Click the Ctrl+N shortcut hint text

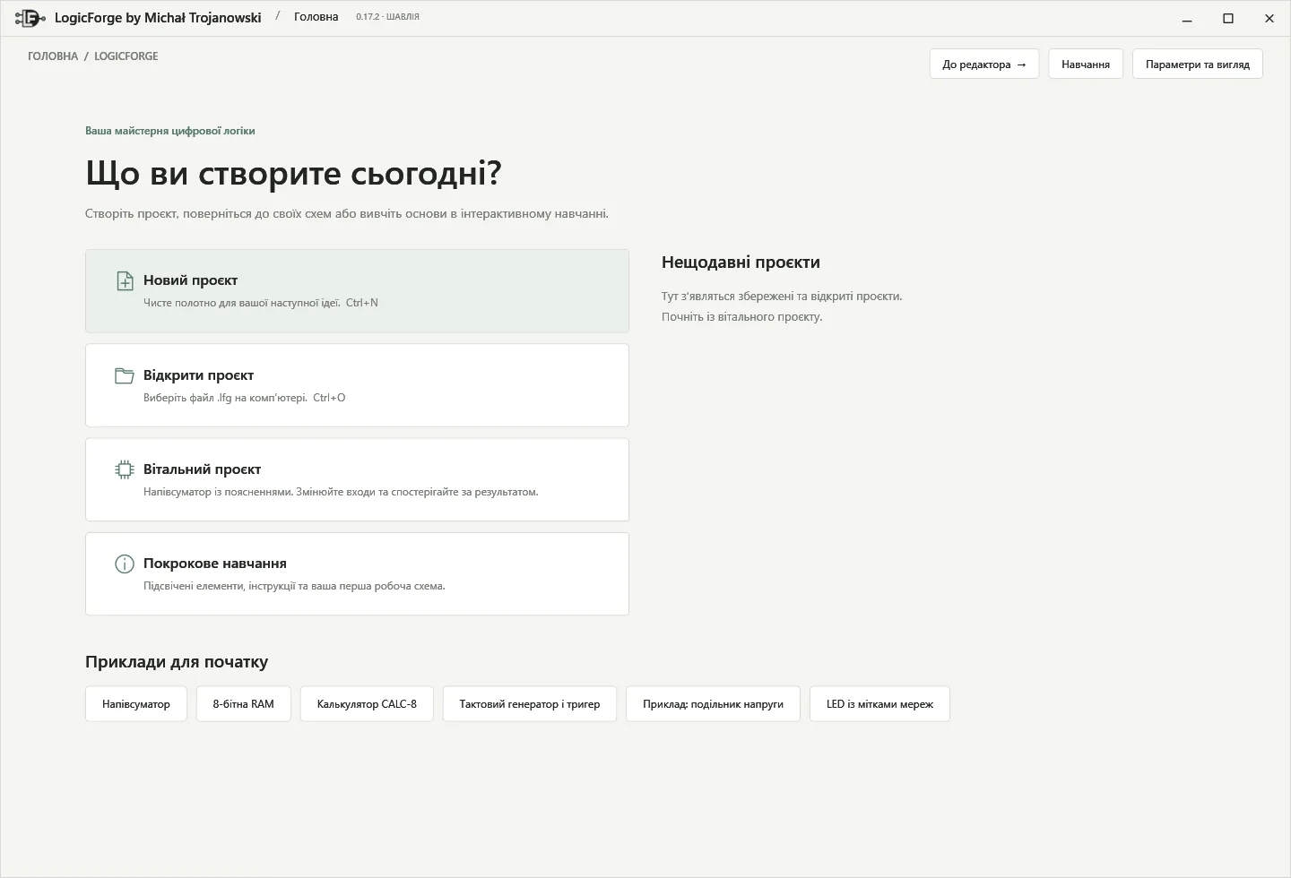[362, 303]
